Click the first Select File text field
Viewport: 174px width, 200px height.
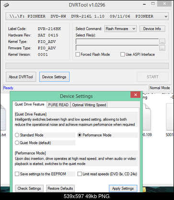tap(117, 42)
